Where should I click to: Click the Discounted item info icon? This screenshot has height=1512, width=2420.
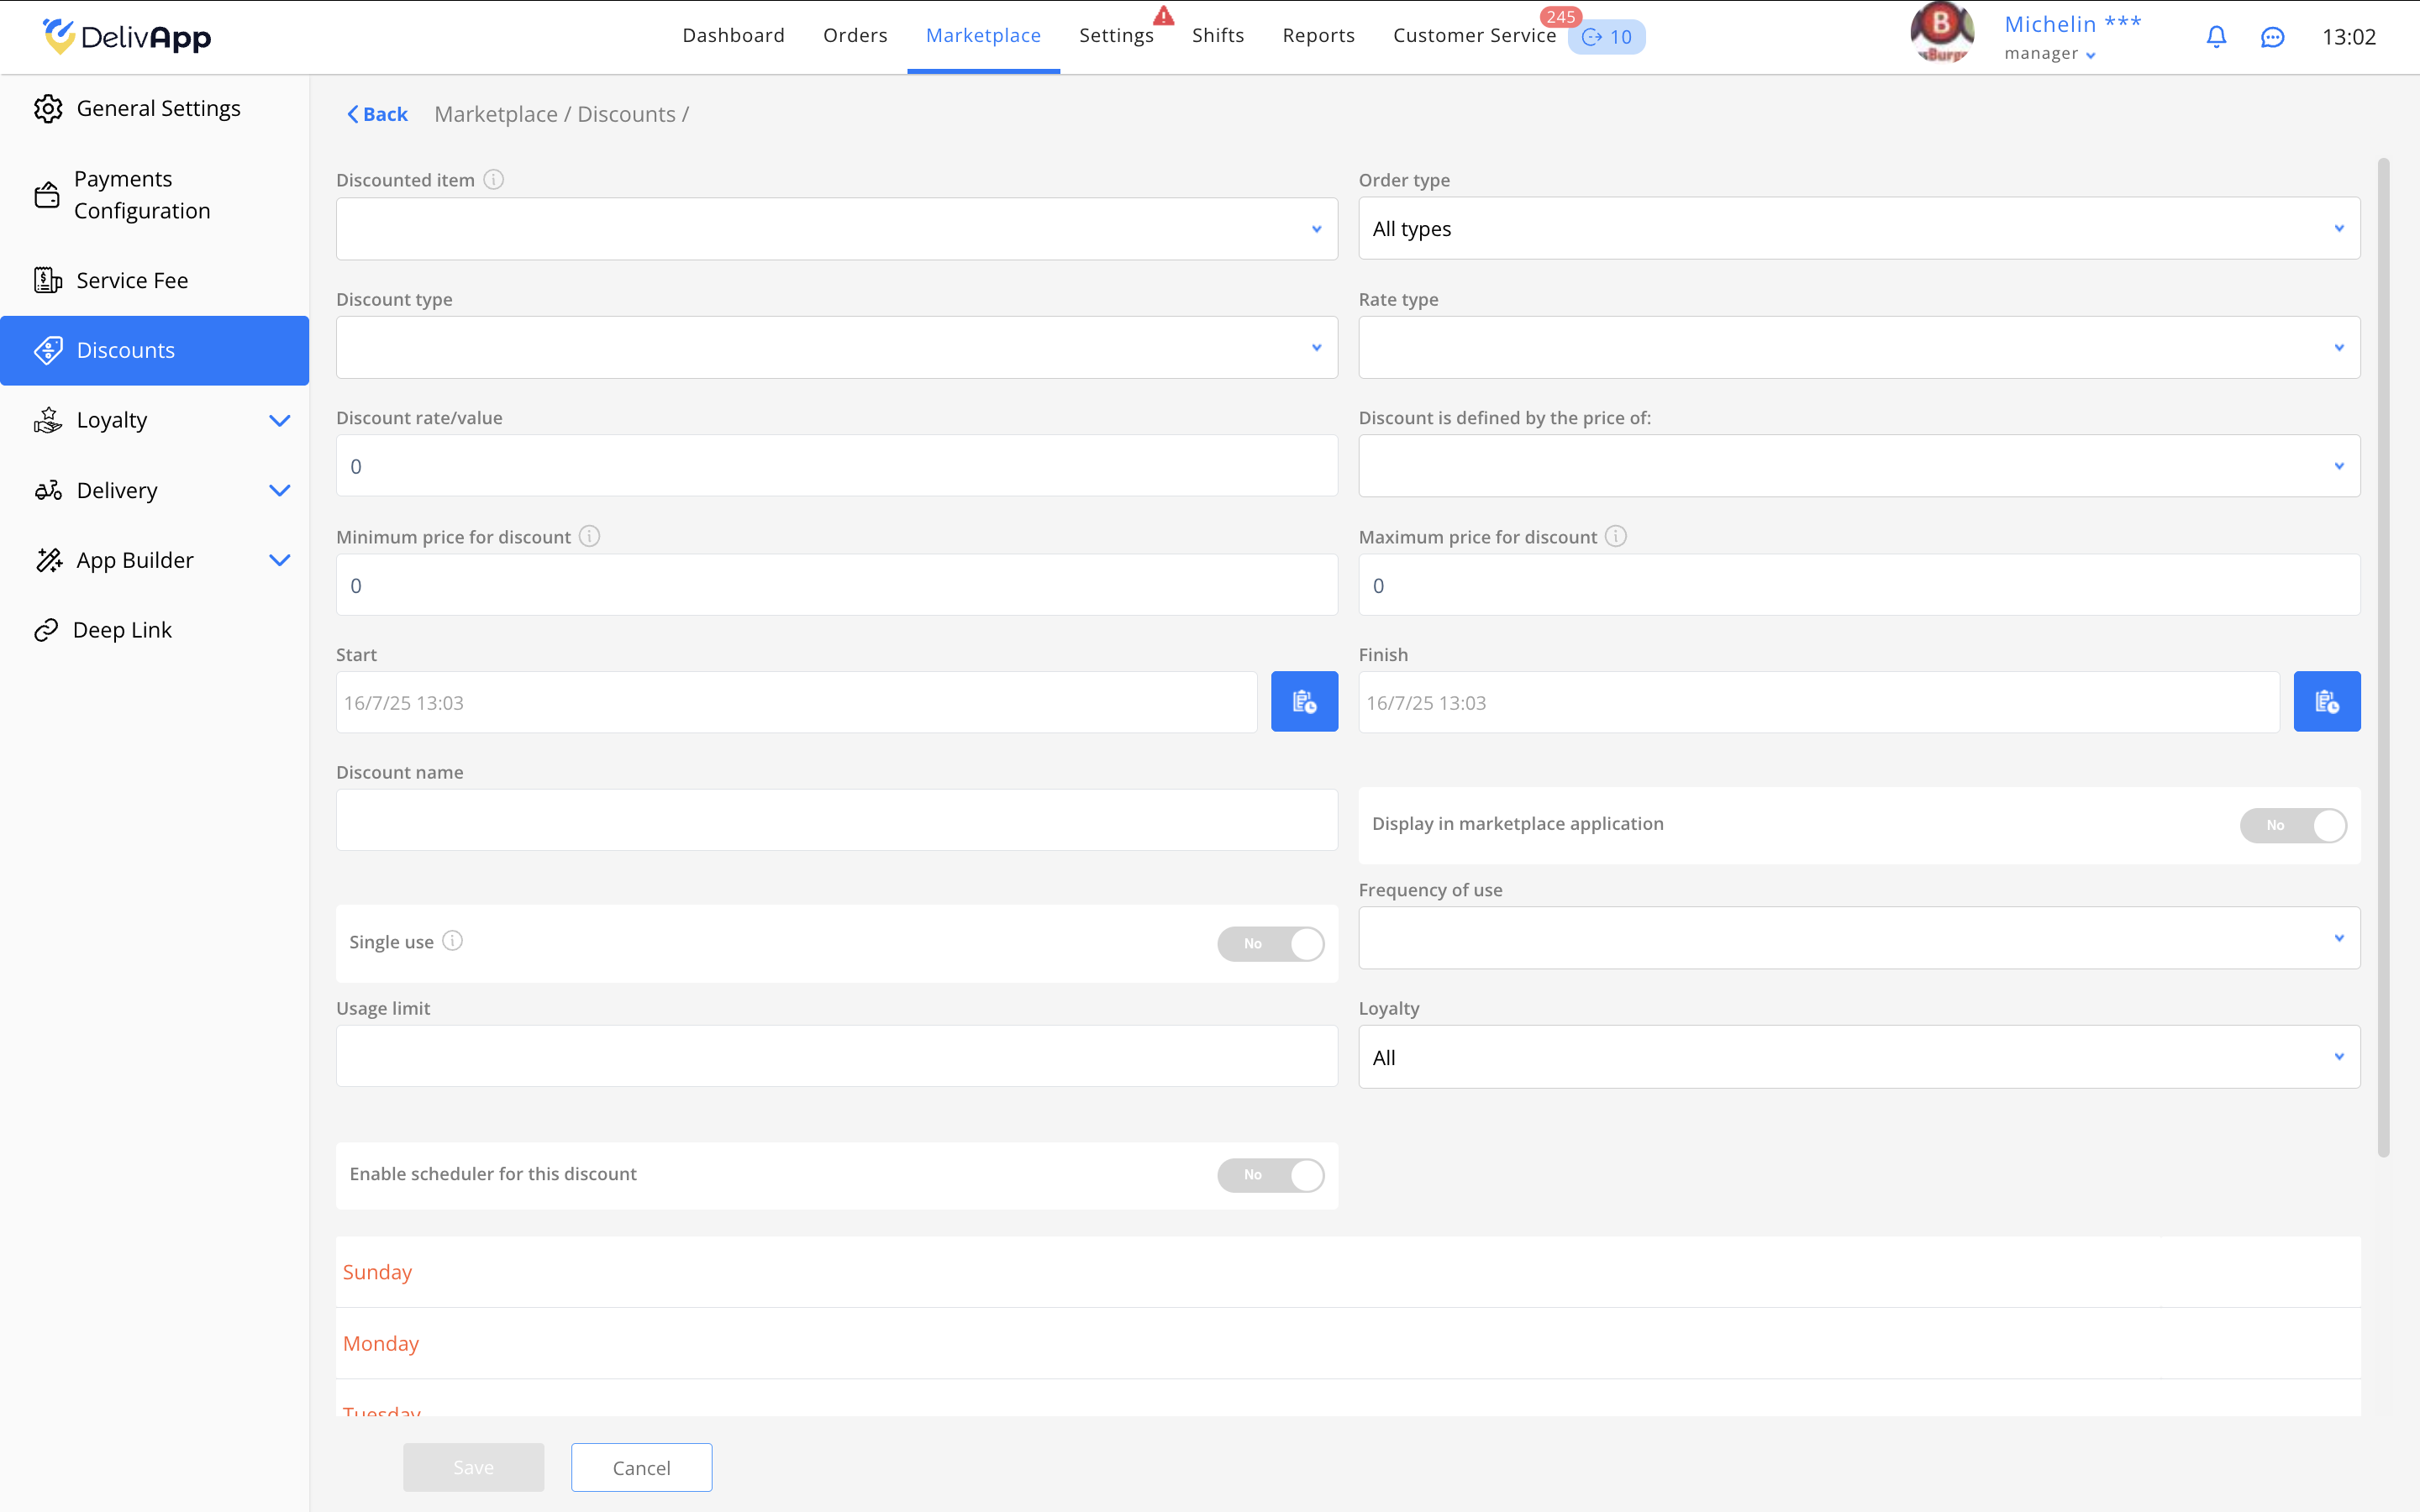pos(494,180)
